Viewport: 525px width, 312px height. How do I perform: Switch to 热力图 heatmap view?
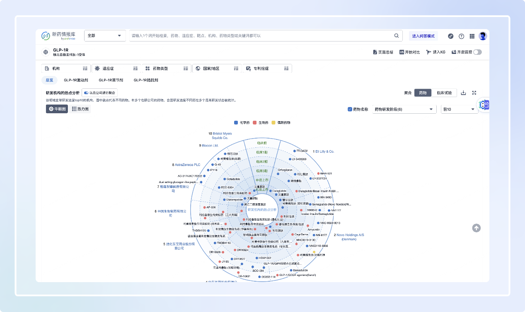point(80,109)
